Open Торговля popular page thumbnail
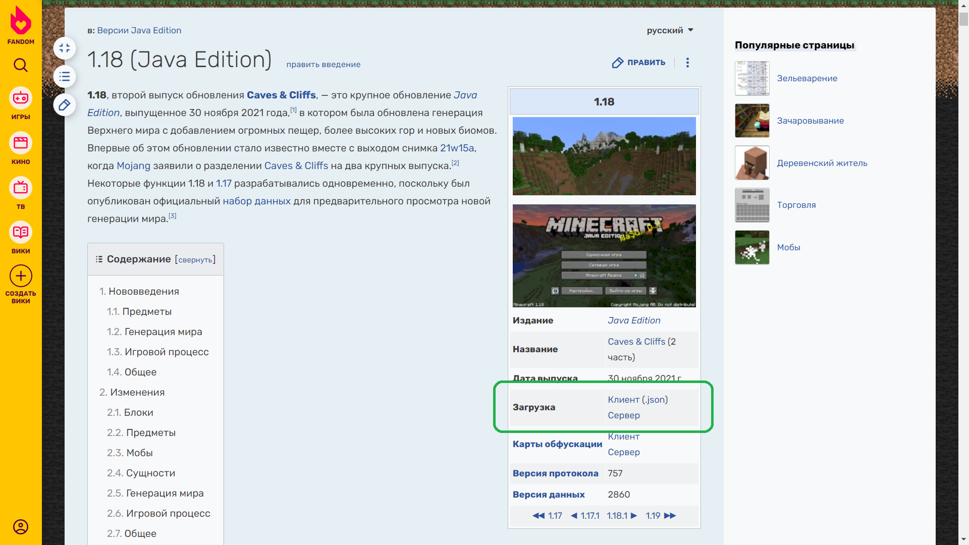This screenshot has width=969, height=545. point(752,205)
